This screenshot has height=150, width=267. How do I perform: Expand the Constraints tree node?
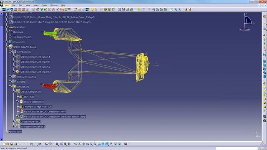(7, 42)
